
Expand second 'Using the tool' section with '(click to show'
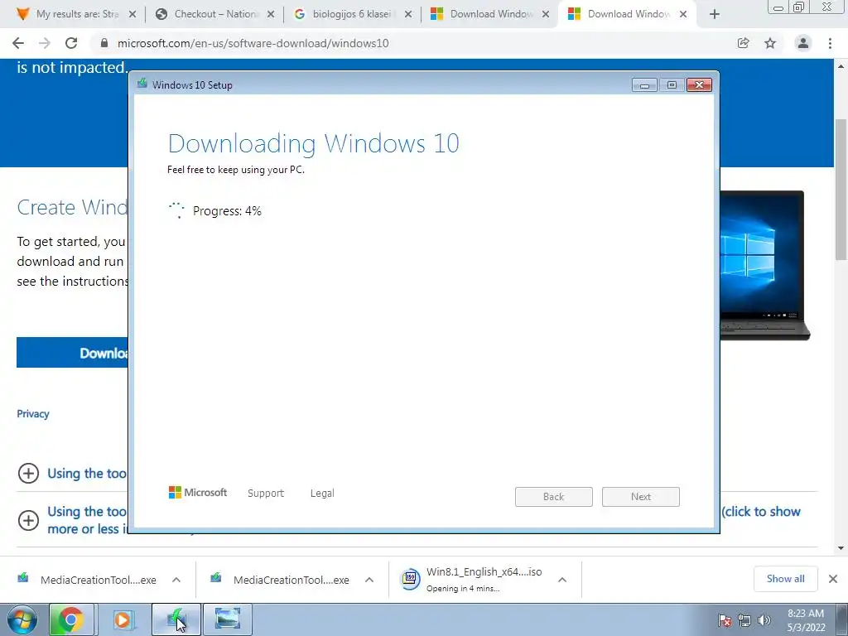point(28,520)
